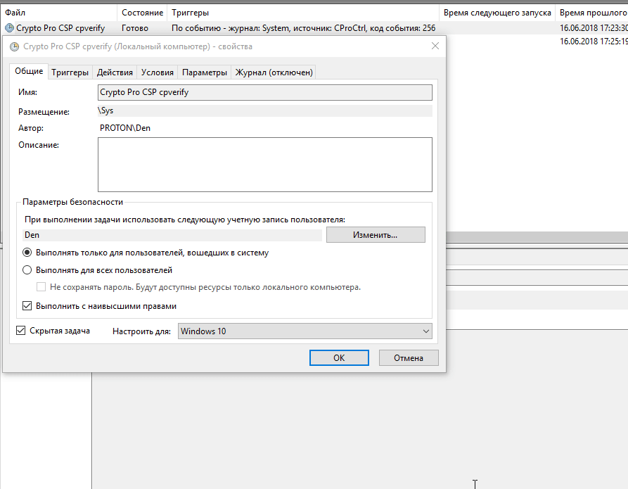Confirm with the OK button
Image resolution: width=628 pixels, height=489 pixels.
[339, 358]
